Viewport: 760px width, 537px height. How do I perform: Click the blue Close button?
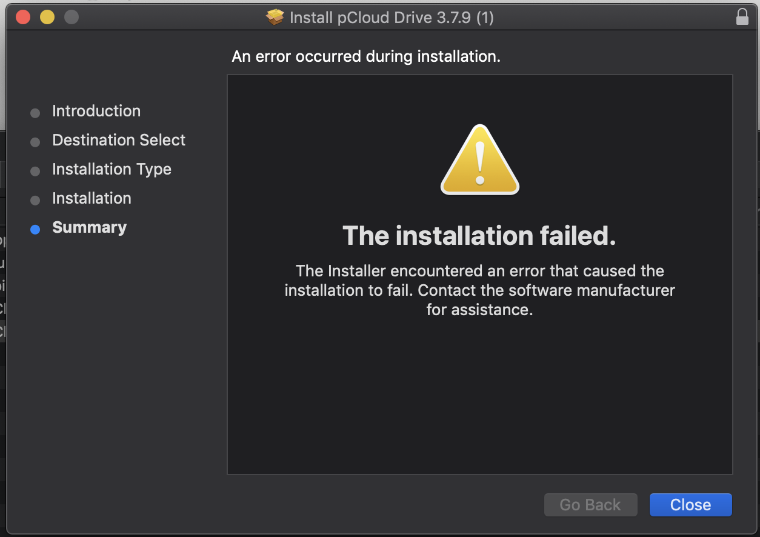690,505
